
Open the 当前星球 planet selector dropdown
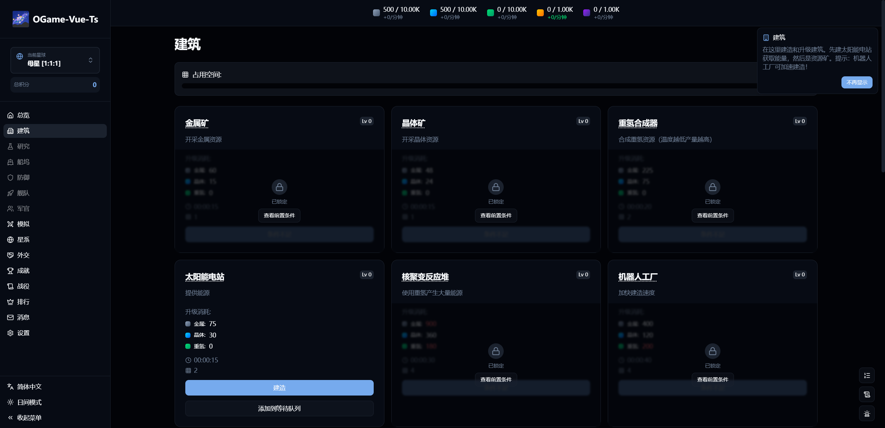(55, 60)
